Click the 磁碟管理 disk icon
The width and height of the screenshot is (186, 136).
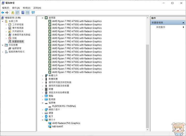click(10, 48)
